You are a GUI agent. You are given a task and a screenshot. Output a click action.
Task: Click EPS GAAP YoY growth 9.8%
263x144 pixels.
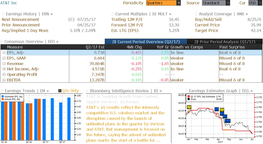point(165,58)
